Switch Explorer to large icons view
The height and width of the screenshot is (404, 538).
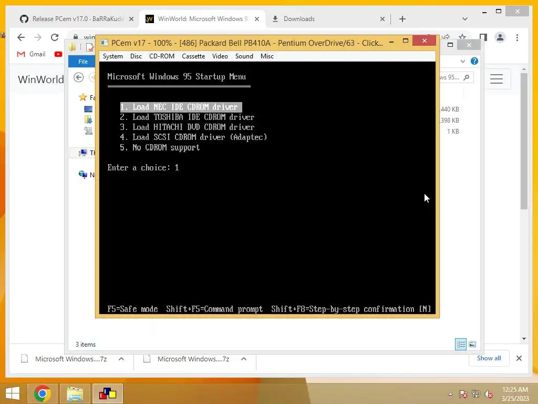point(472,344)
